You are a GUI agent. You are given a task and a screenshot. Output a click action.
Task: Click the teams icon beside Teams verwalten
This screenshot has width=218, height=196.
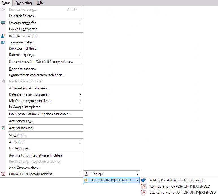pos(3,42)
